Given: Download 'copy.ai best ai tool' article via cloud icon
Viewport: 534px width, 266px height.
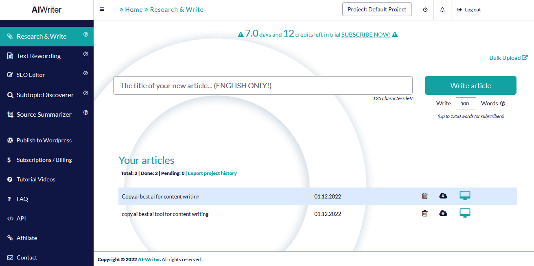Looking at the screenshot, I should tap(443, 213).
